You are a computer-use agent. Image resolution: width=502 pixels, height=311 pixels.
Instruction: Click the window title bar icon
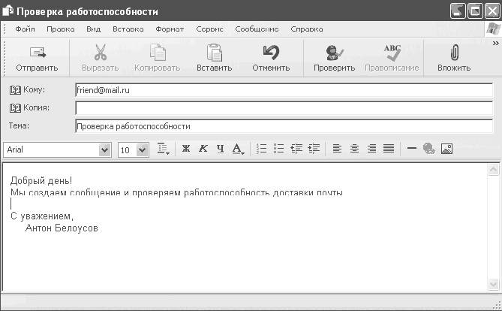[x=8, y=11]
